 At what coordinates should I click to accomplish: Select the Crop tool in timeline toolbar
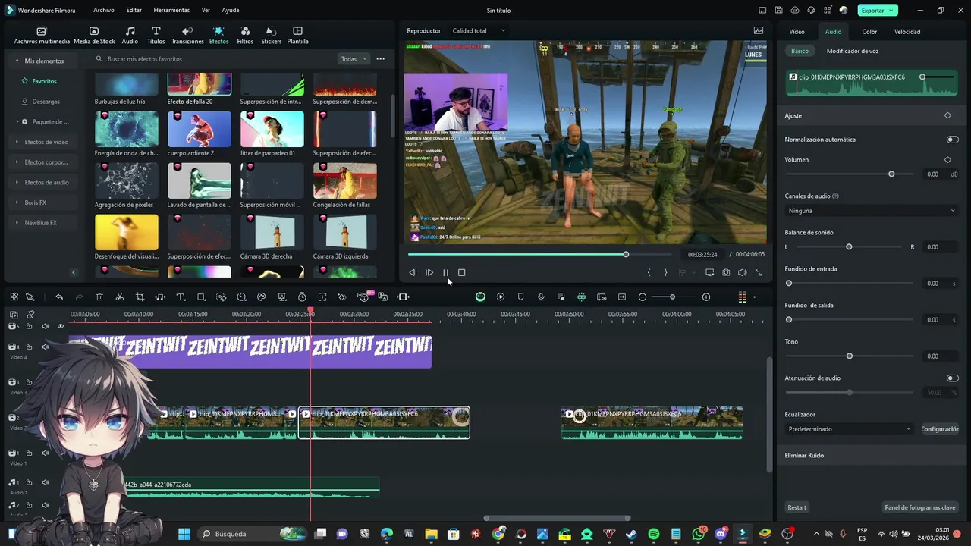(140, 297)
